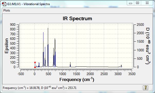This screenshot has height=93, width=155.
Task: Click the IR Spectrum plot title
Action: [x=77, y=18]
